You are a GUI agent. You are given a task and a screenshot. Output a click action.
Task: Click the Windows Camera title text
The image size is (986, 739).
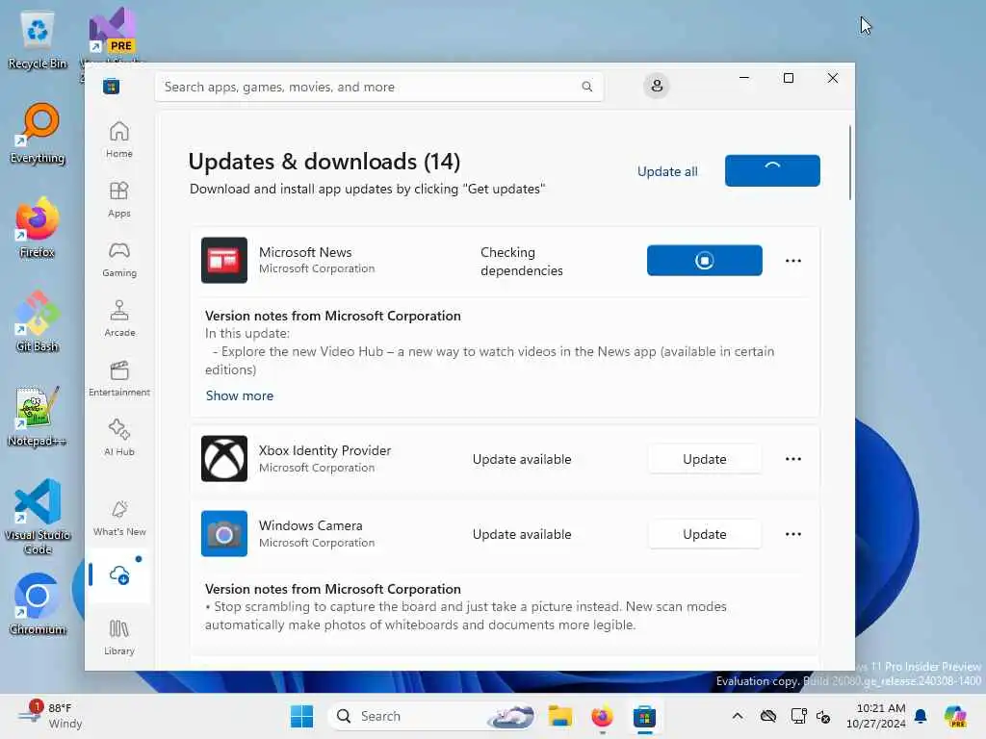[x=311, y=525]
